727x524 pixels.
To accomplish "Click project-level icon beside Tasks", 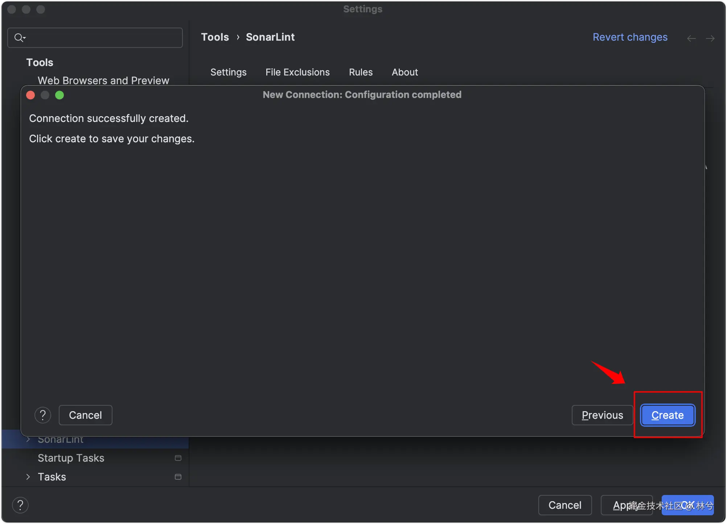I will click(x=178, y=477).
